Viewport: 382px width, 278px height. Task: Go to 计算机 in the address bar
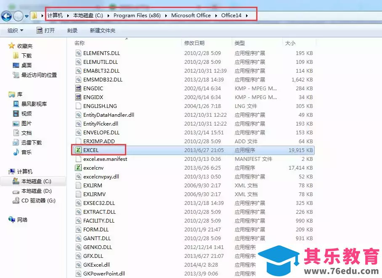click(55, 15)
